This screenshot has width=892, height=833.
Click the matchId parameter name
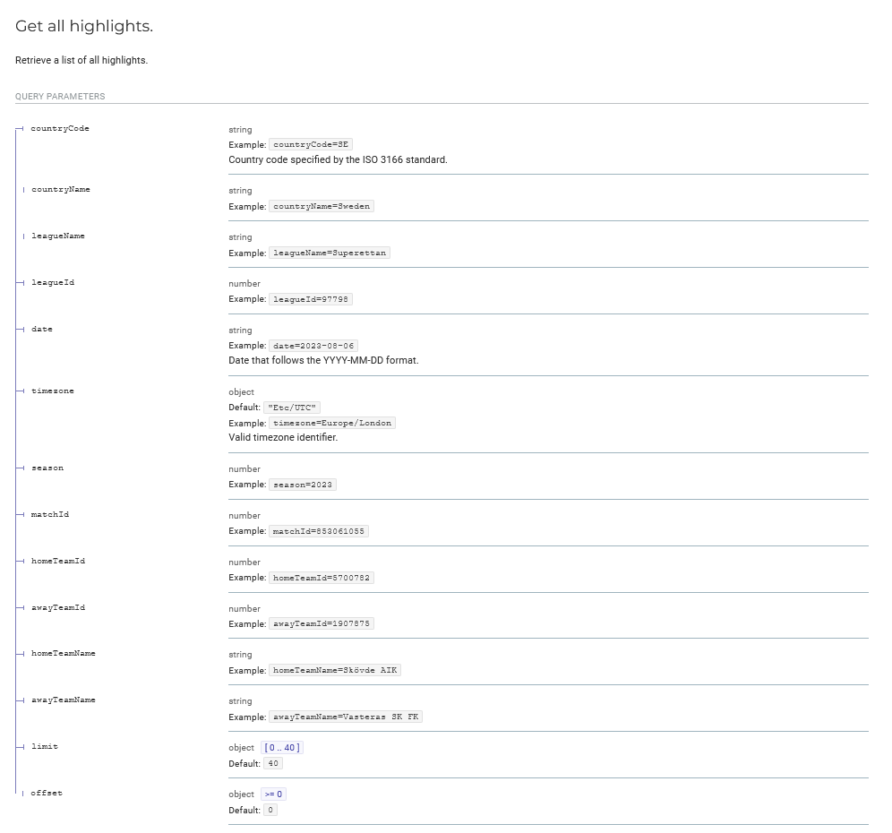[50, 514]
